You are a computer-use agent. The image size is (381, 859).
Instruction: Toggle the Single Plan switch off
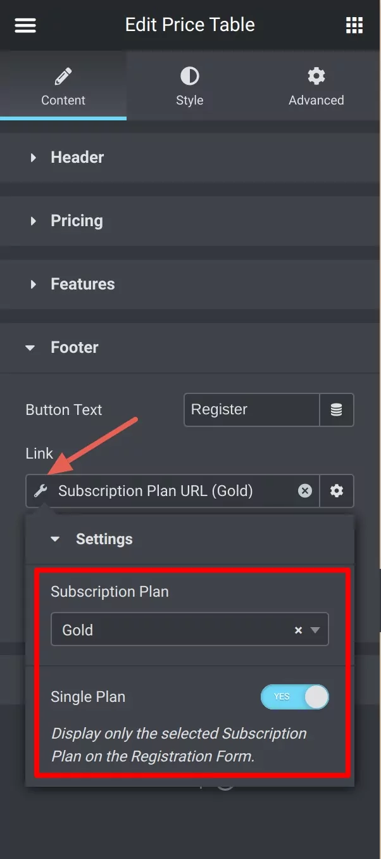295,697
